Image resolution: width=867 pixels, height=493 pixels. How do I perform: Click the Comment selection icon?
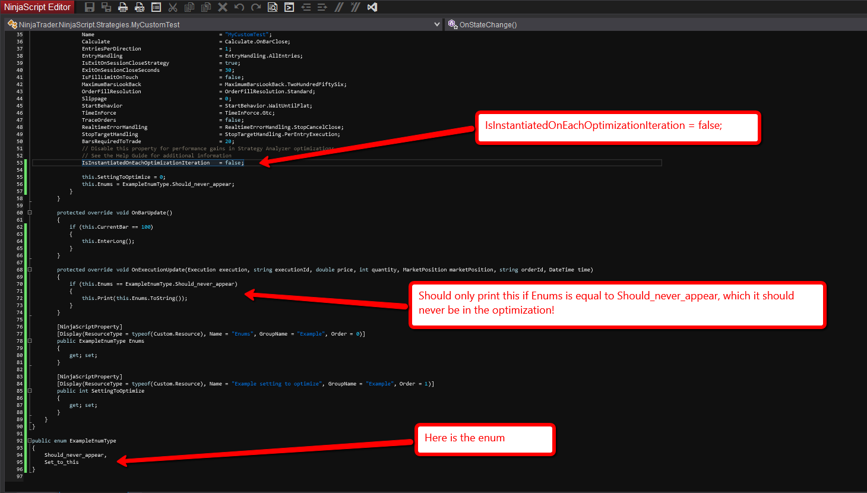pos(339,7)
